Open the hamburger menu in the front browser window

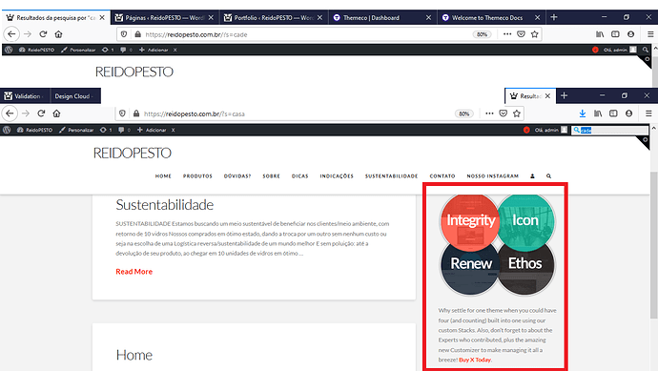click(648, 113)
